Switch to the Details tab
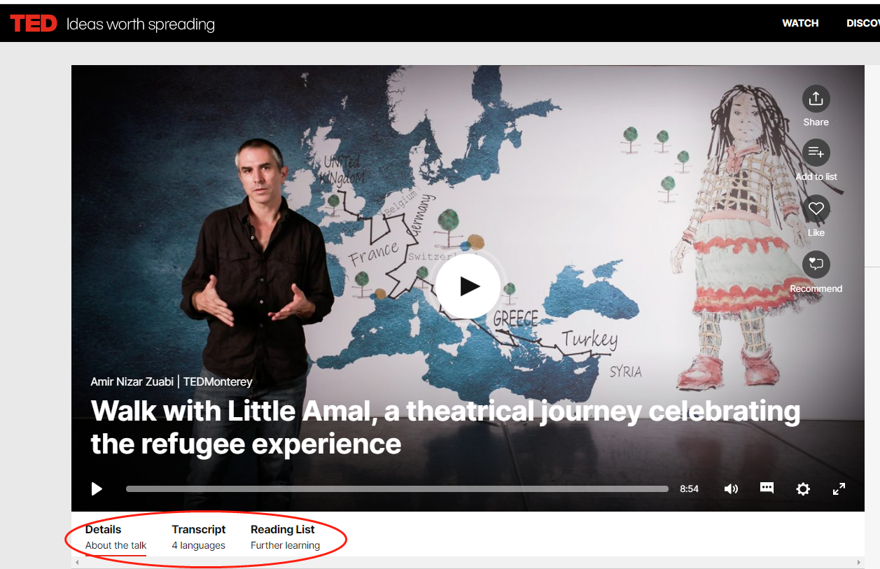 [x=116, y=537]
